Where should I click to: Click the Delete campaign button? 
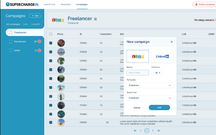coord(205,4)
